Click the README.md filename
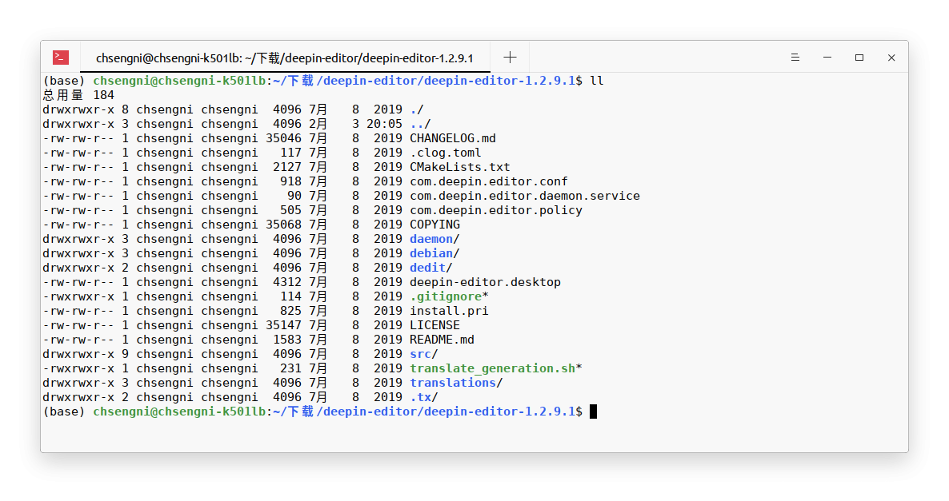This screenshot has width=949, height=501. pyautogui.click(x=442, y=340)
